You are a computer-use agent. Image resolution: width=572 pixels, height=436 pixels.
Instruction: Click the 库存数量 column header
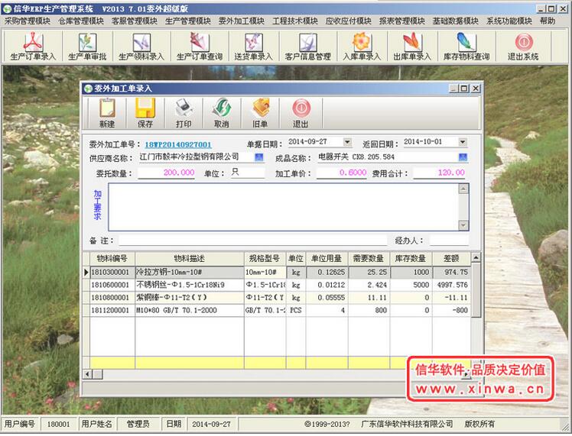click(411, 259)
